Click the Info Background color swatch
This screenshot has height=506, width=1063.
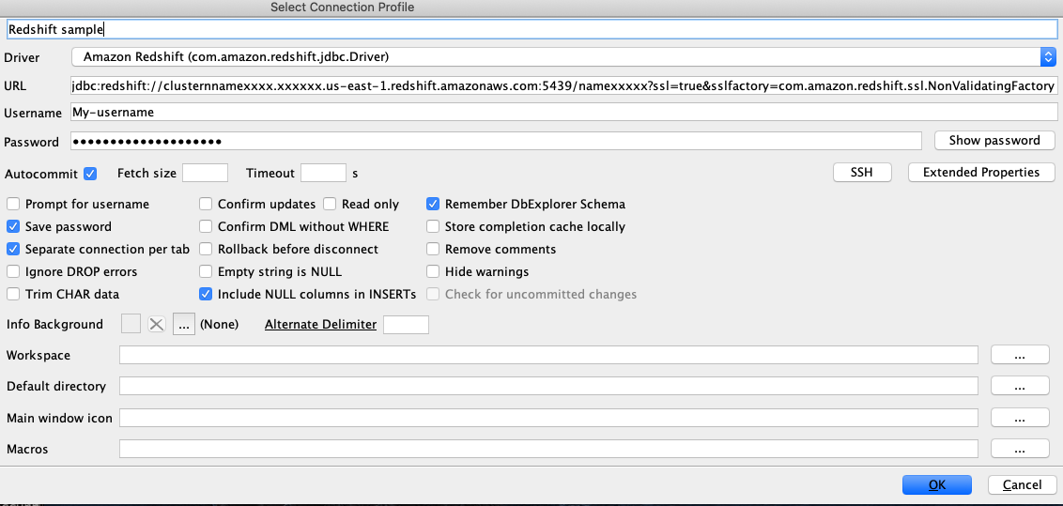coord(131,324)
